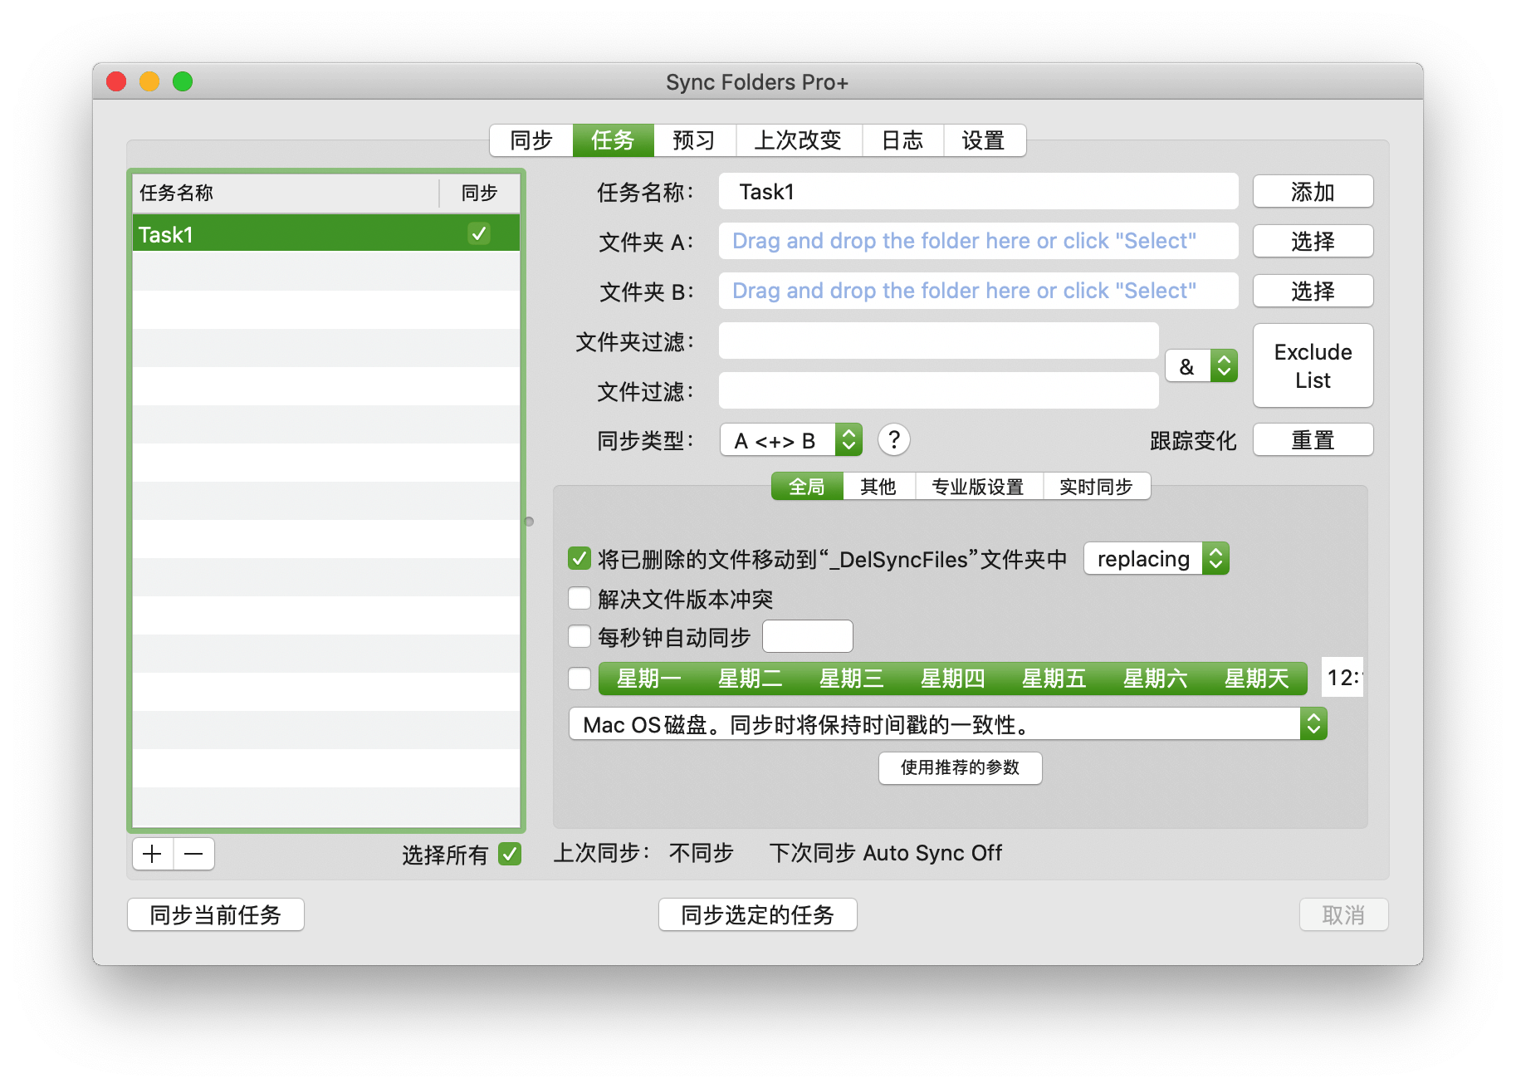Image resolution: width=1516 pixels, height=1088 pixels.
Task: Disable move deleted files to _DelSyncFiles
Action: coord(579,559)
